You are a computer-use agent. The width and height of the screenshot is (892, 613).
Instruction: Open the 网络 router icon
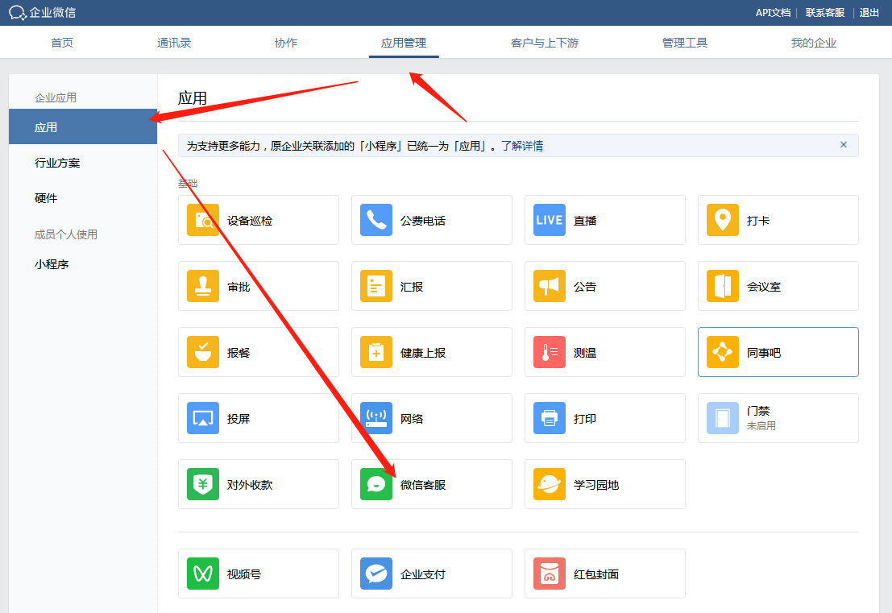coord(376,418)
